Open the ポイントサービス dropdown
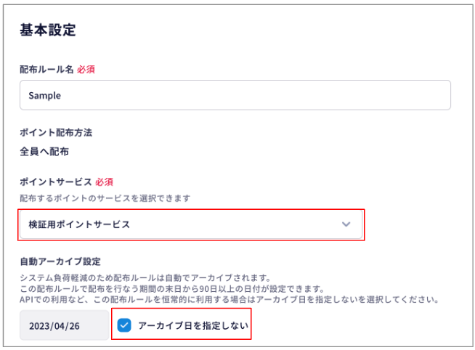Viewport: 475px width, 350px height. (190, 224)
